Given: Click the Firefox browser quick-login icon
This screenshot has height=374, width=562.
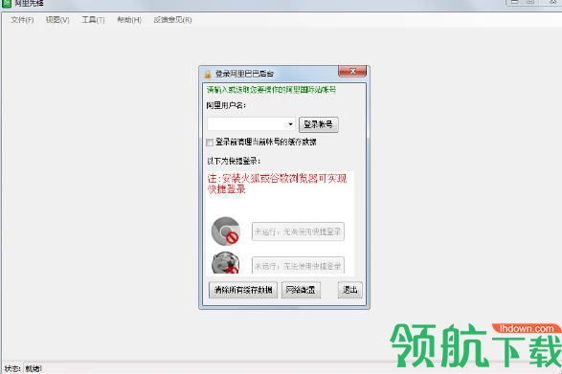Looking at the screenshot, I should (x=225, y=263).
